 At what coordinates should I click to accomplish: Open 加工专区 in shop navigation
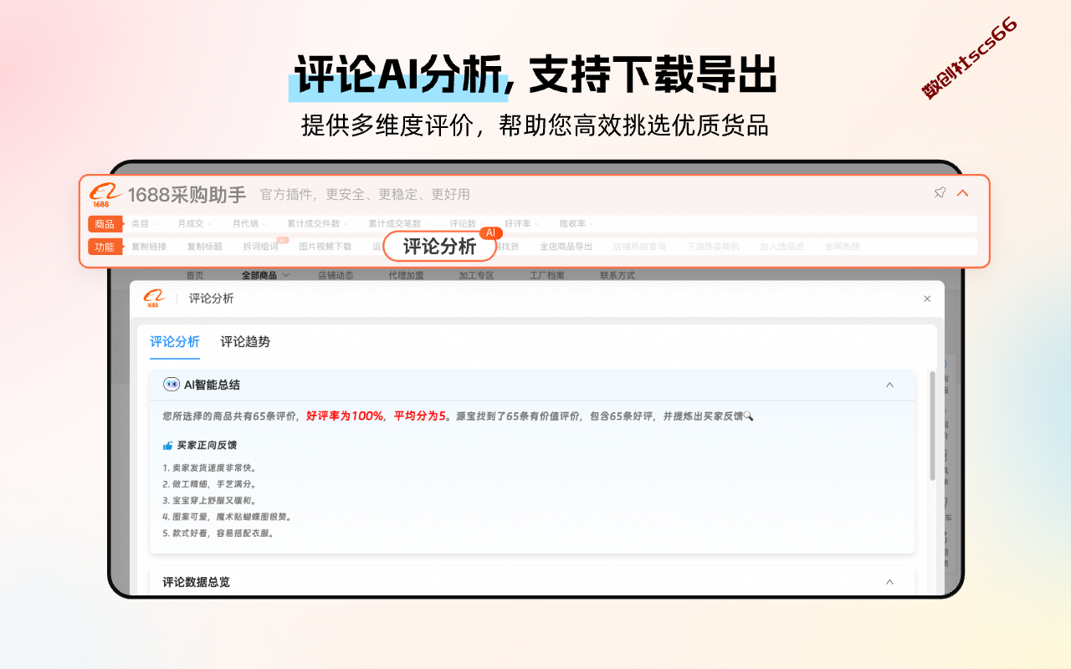[x=476, y=275]
